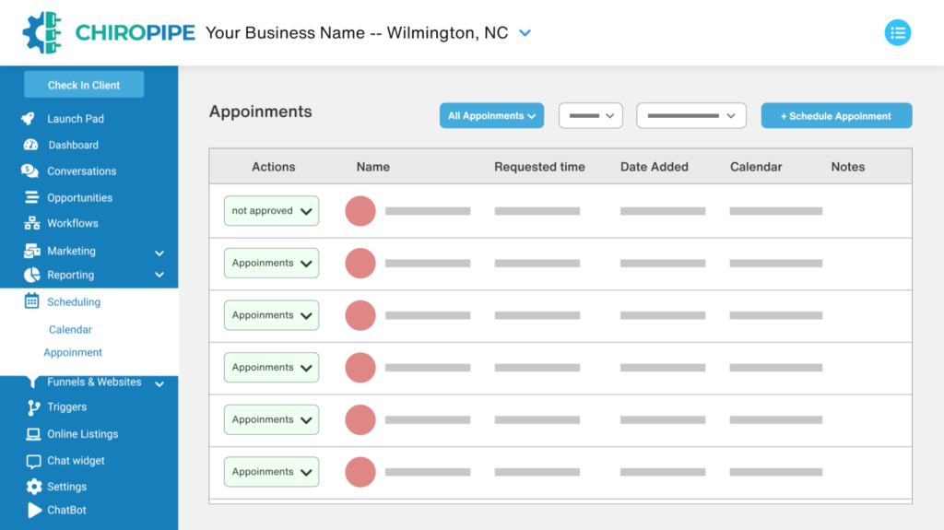The width and height of the screenshot is (944, 530).
Task: Select Appointment submenu item
Action: [73, 352]
